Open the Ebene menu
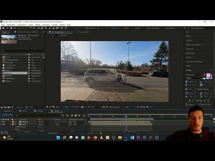The height and width of the screenshot is (161, 215). (x=31, y=25)
